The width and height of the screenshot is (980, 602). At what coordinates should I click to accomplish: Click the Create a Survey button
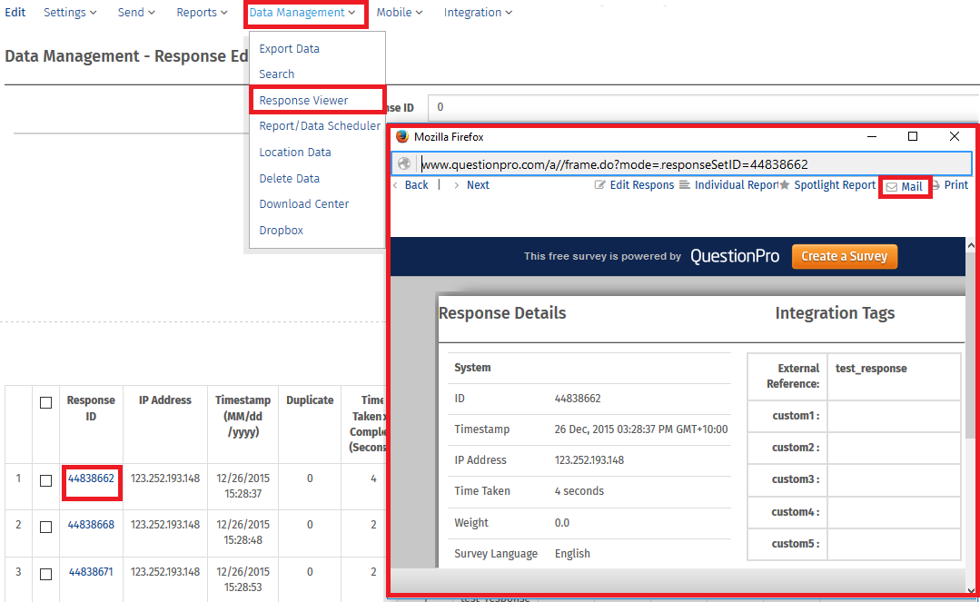pyautogui.click(x=845, y=256)
